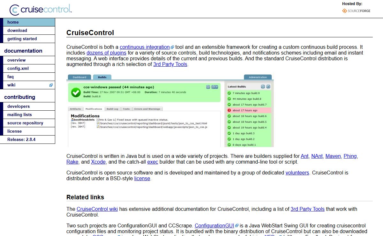Open CruiseControl wiki link under Related links

click(x=97, y=209)
